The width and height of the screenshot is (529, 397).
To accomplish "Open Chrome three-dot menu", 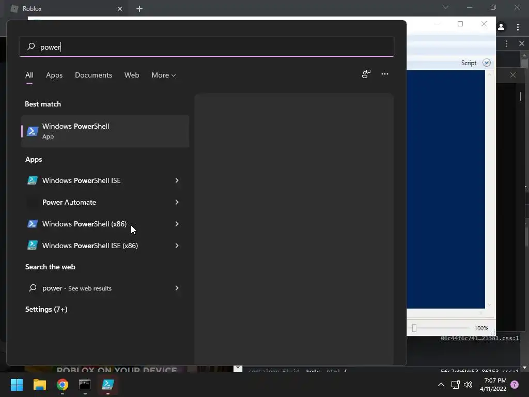I will point(518,27).
